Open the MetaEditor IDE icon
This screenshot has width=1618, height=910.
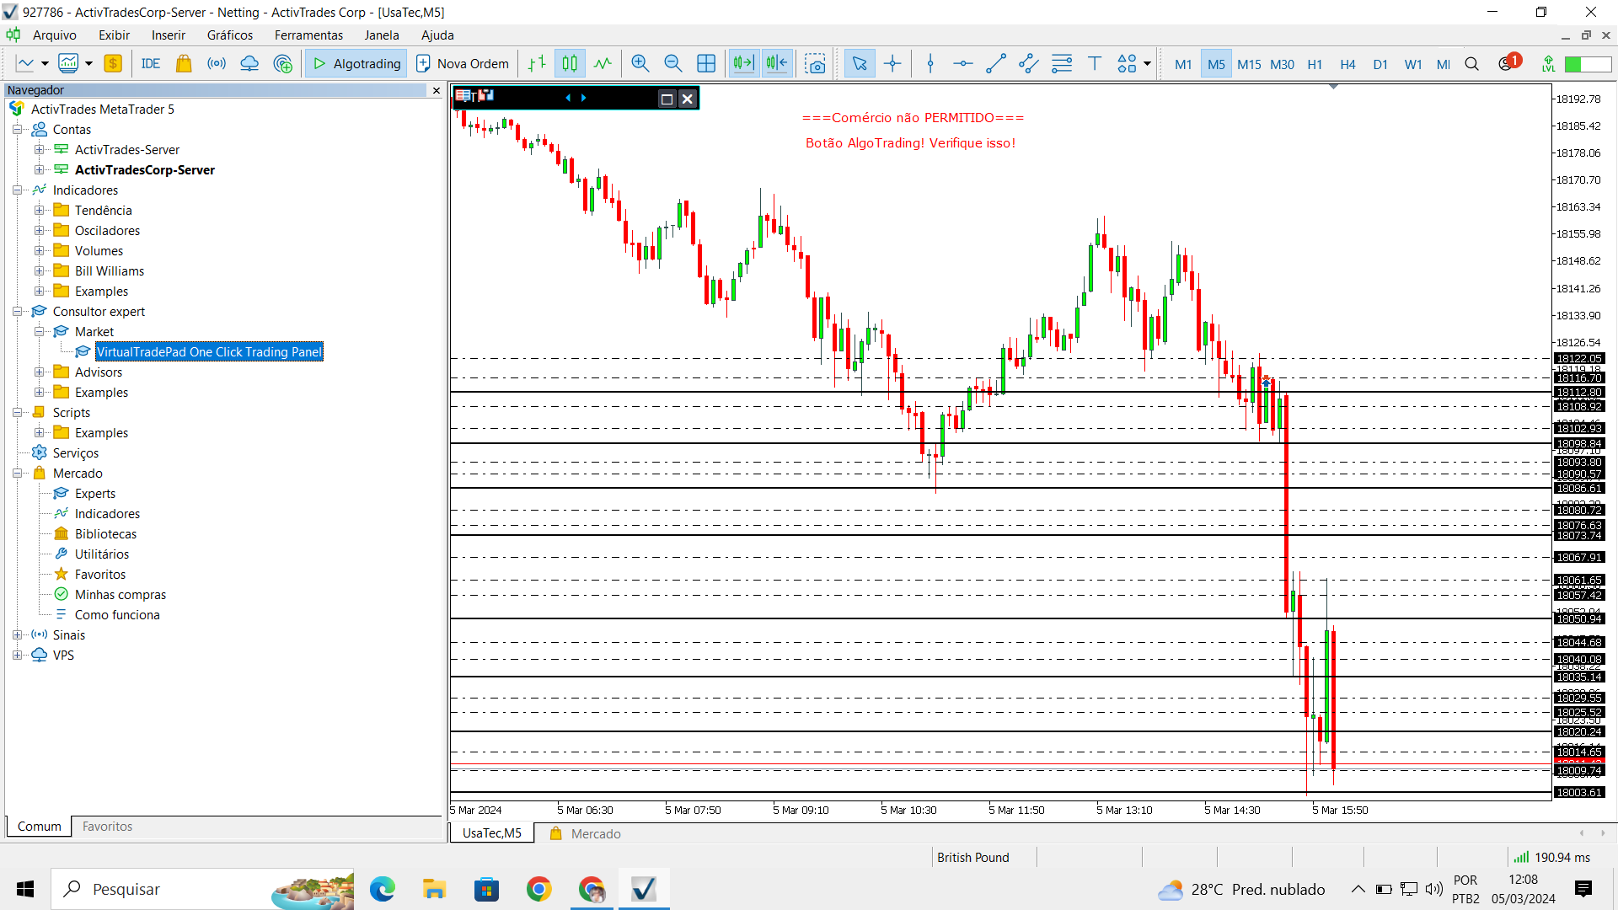tap(151, 64)
